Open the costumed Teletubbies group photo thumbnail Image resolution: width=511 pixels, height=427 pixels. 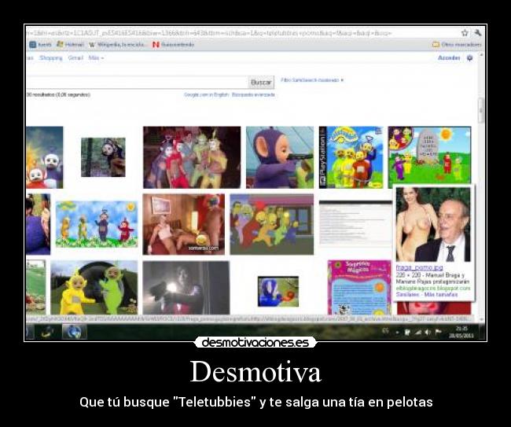[192, 157]
